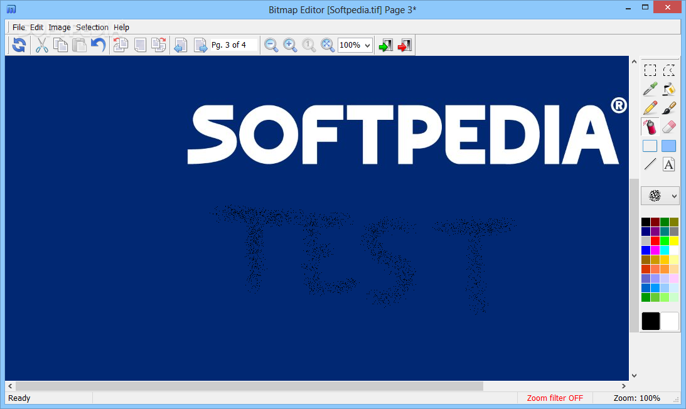Screen dimensions: 686x409
Task: Minimize the Bitmap Editor window
Action: 628,8
